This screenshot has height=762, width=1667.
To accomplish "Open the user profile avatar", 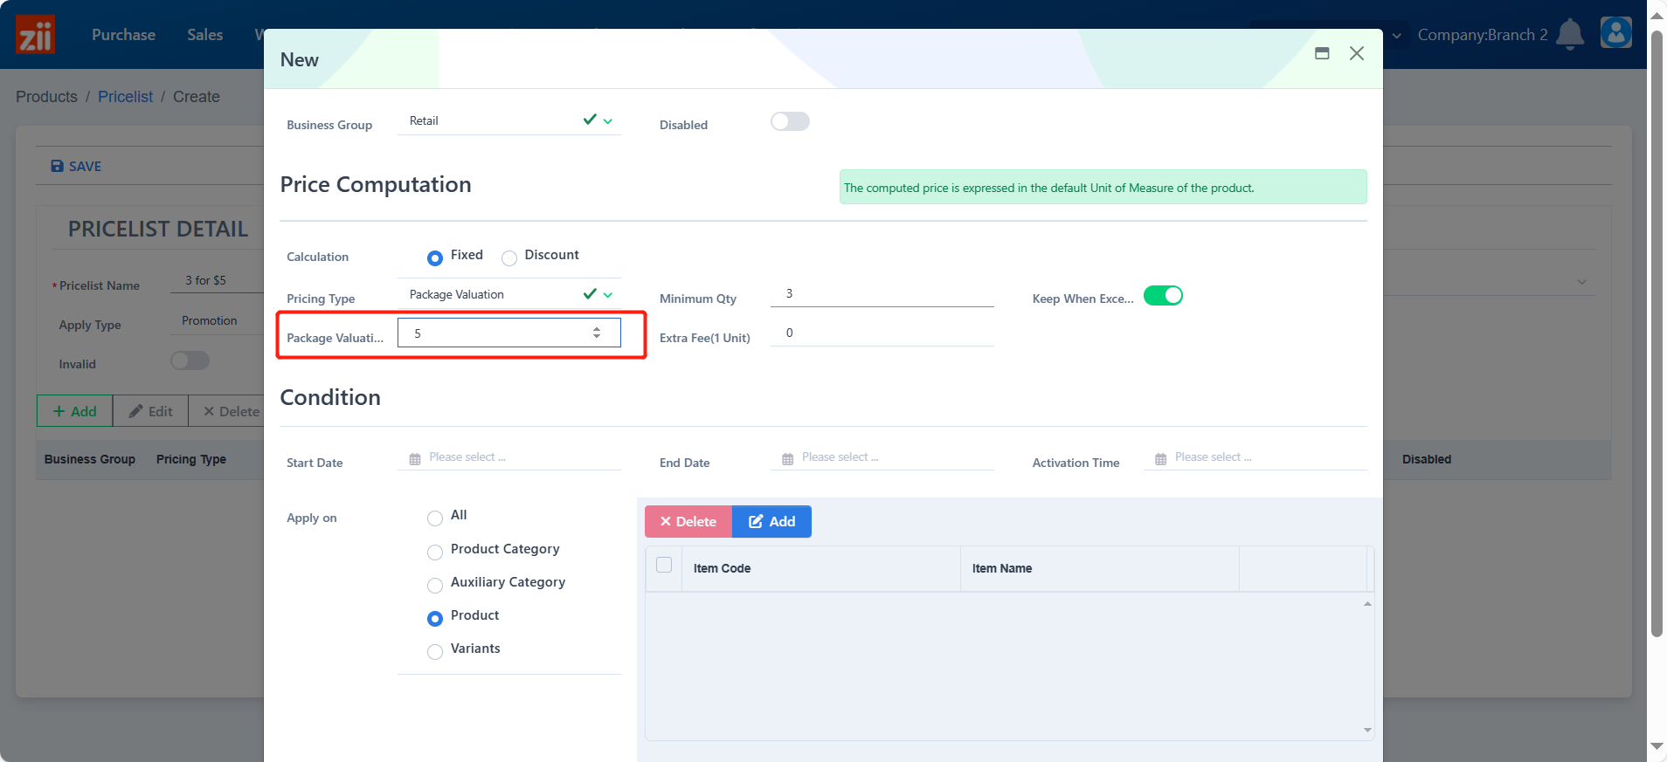I will (1615, 33).
